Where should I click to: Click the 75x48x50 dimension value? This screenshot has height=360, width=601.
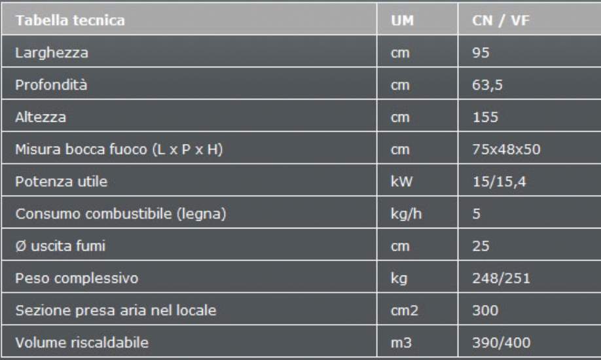[x=506, y=149]
